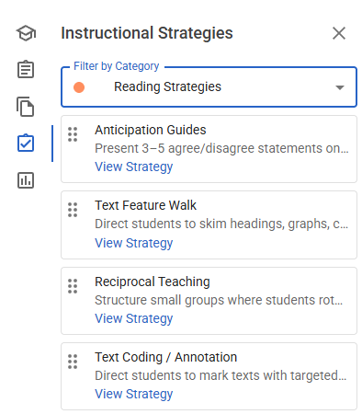
Task: Click the 'Filter by Category' label
Action: pos(117,66)
